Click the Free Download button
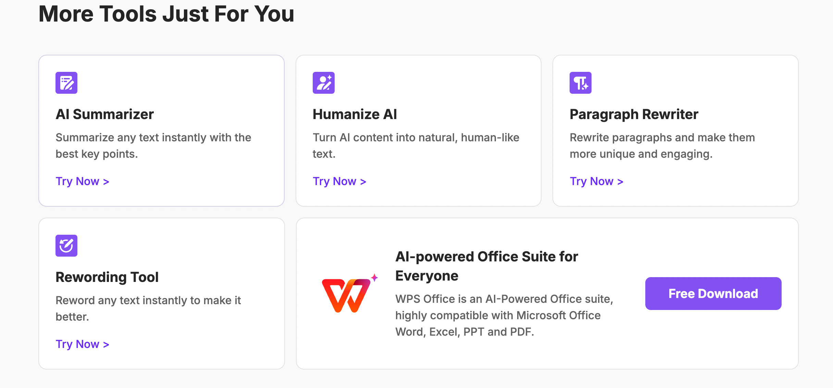The width and height of the screenshot is (833, 388). coord(713,293)
